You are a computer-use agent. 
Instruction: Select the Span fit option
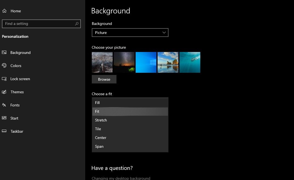pos(130,147)
